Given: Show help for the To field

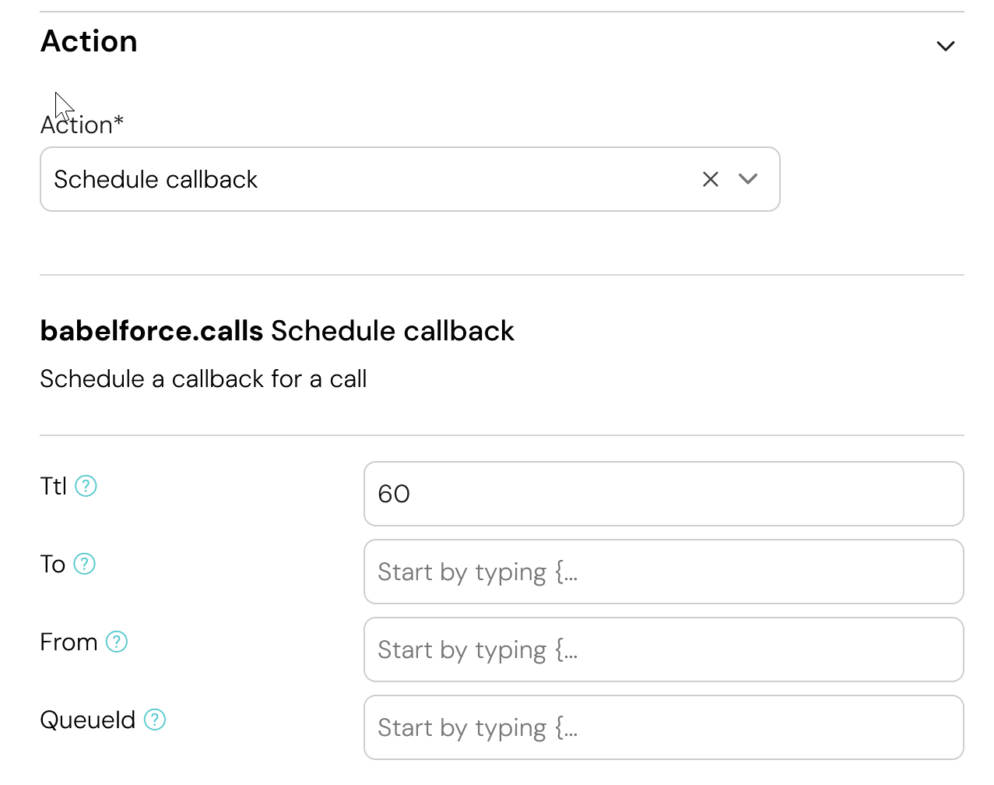Looking at the screenshot, I should coord(84,564).
